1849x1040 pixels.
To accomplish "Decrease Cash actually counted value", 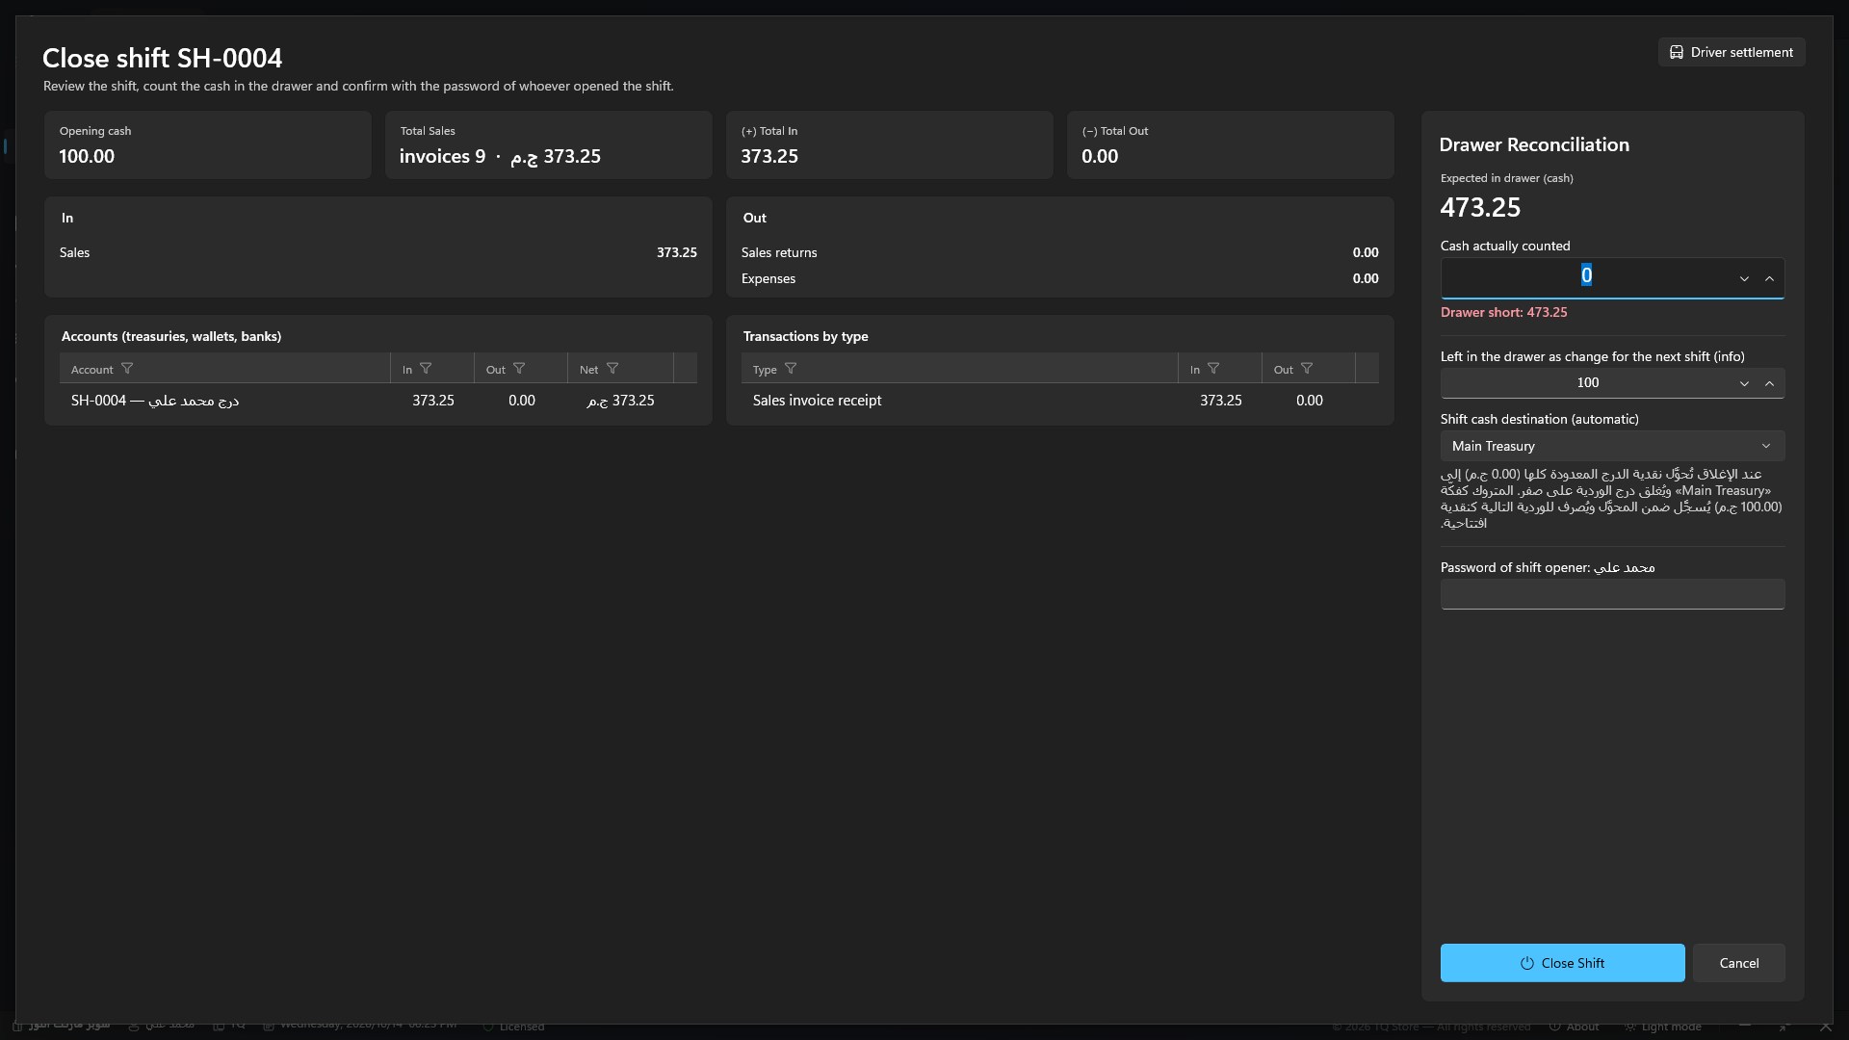I will (x=1744, y=278).
